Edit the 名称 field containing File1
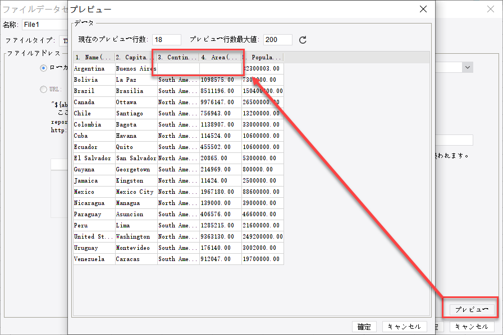Screen dimensions: 503x335 pos(45,25)
